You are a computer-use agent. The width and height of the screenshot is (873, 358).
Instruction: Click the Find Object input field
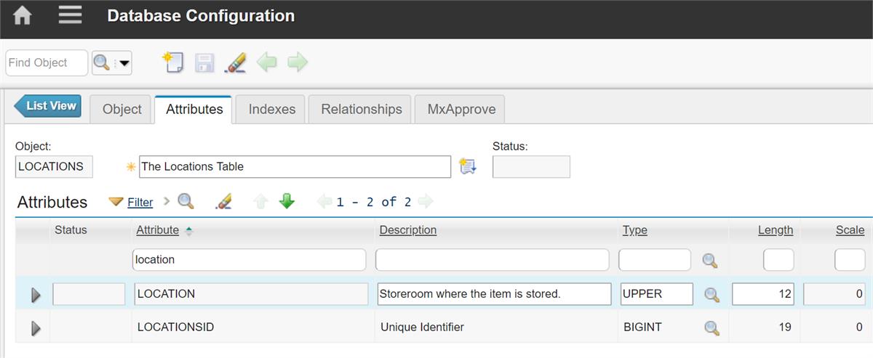point(47,63)
